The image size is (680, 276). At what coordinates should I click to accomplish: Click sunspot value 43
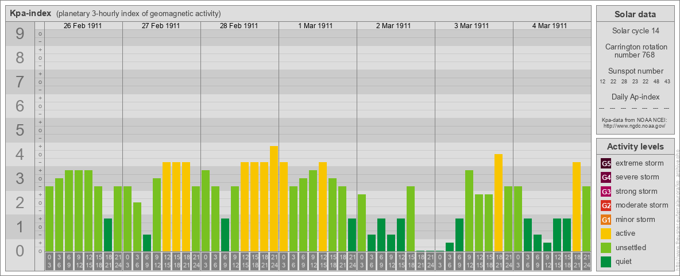pyautogui.click(x=667, y=82)
